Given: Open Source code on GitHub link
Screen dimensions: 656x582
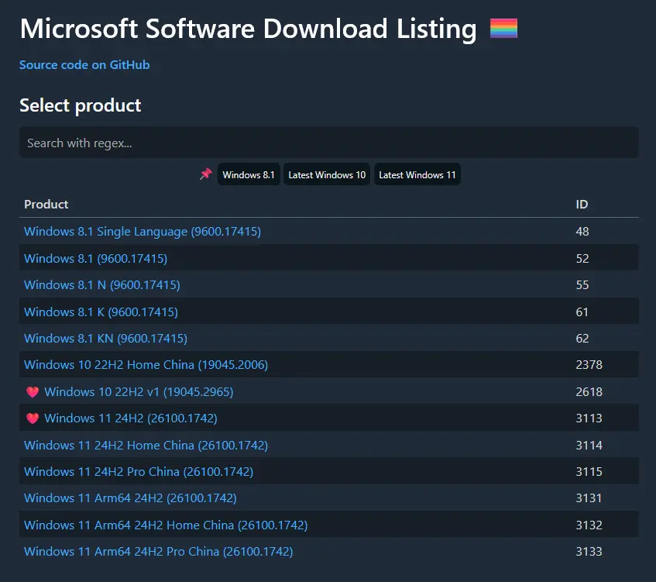Looking at the screenshot, I should click(x=84, y=65).
